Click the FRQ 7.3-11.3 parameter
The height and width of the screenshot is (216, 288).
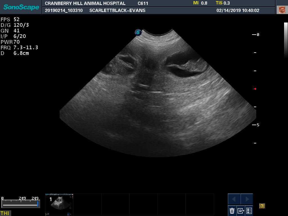(19, 48)
